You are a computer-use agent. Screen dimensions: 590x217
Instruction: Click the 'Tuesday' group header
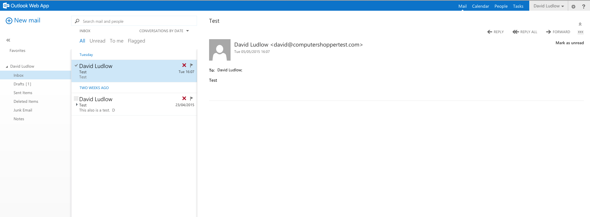point(86,55)
